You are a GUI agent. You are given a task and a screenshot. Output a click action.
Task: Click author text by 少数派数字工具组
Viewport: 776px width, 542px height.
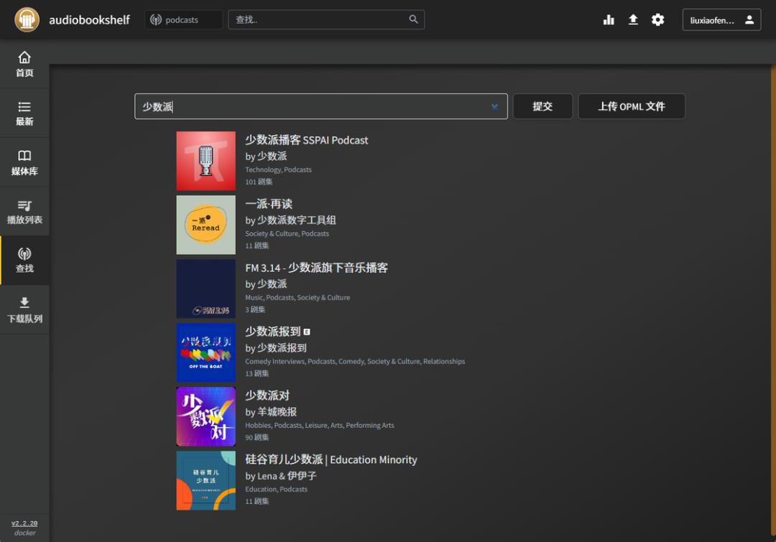point(290,220)
